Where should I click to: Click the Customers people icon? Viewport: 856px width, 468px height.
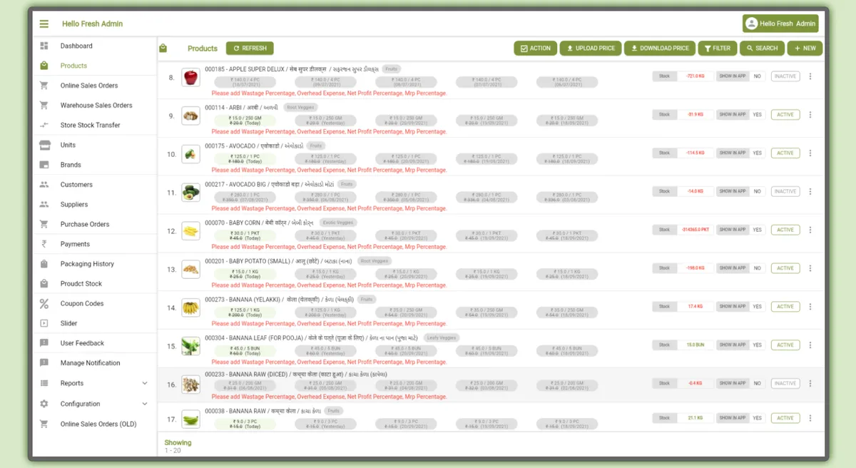point(44,185)
